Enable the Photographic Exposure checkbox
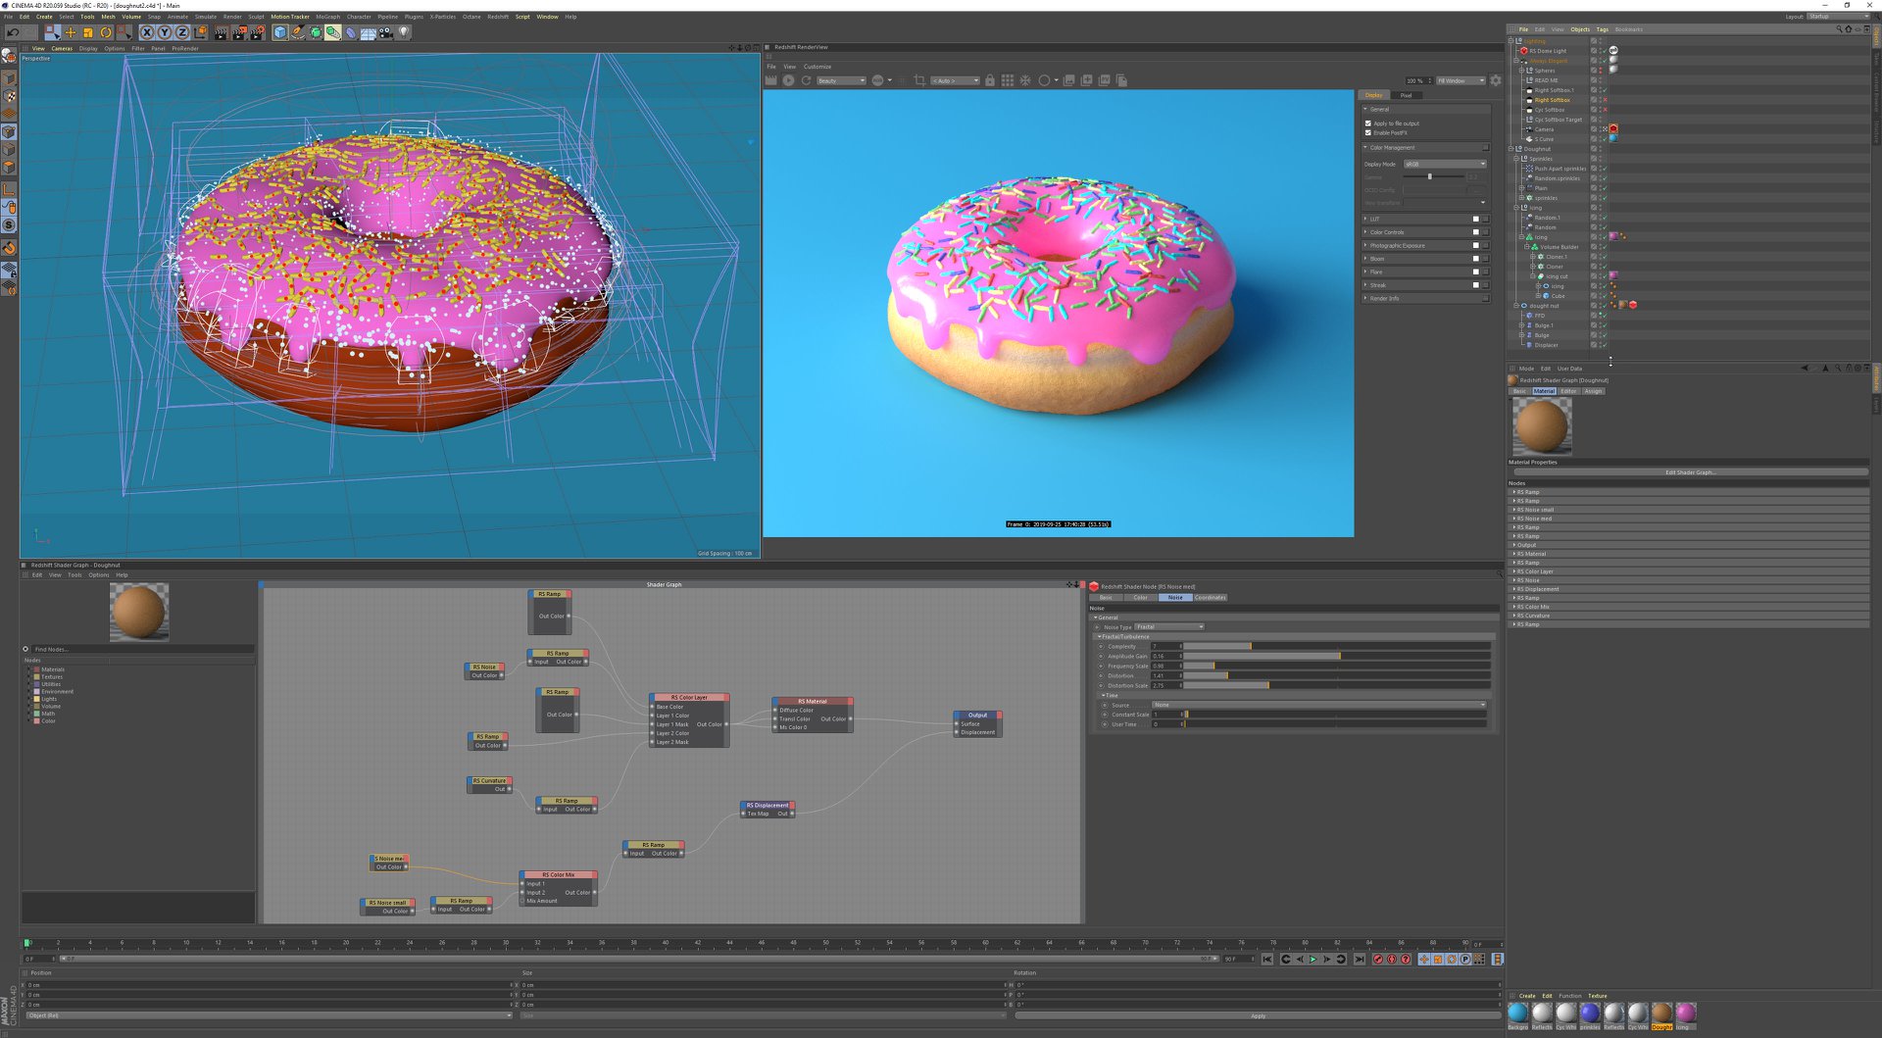Viewport: 1882px width, 1038px height. 1476,245
